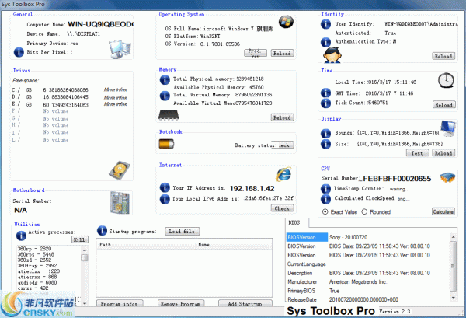This screenshot has width=466, height=318.
Task: Open More infos for drive D:
Action: [x=115, y=97]
